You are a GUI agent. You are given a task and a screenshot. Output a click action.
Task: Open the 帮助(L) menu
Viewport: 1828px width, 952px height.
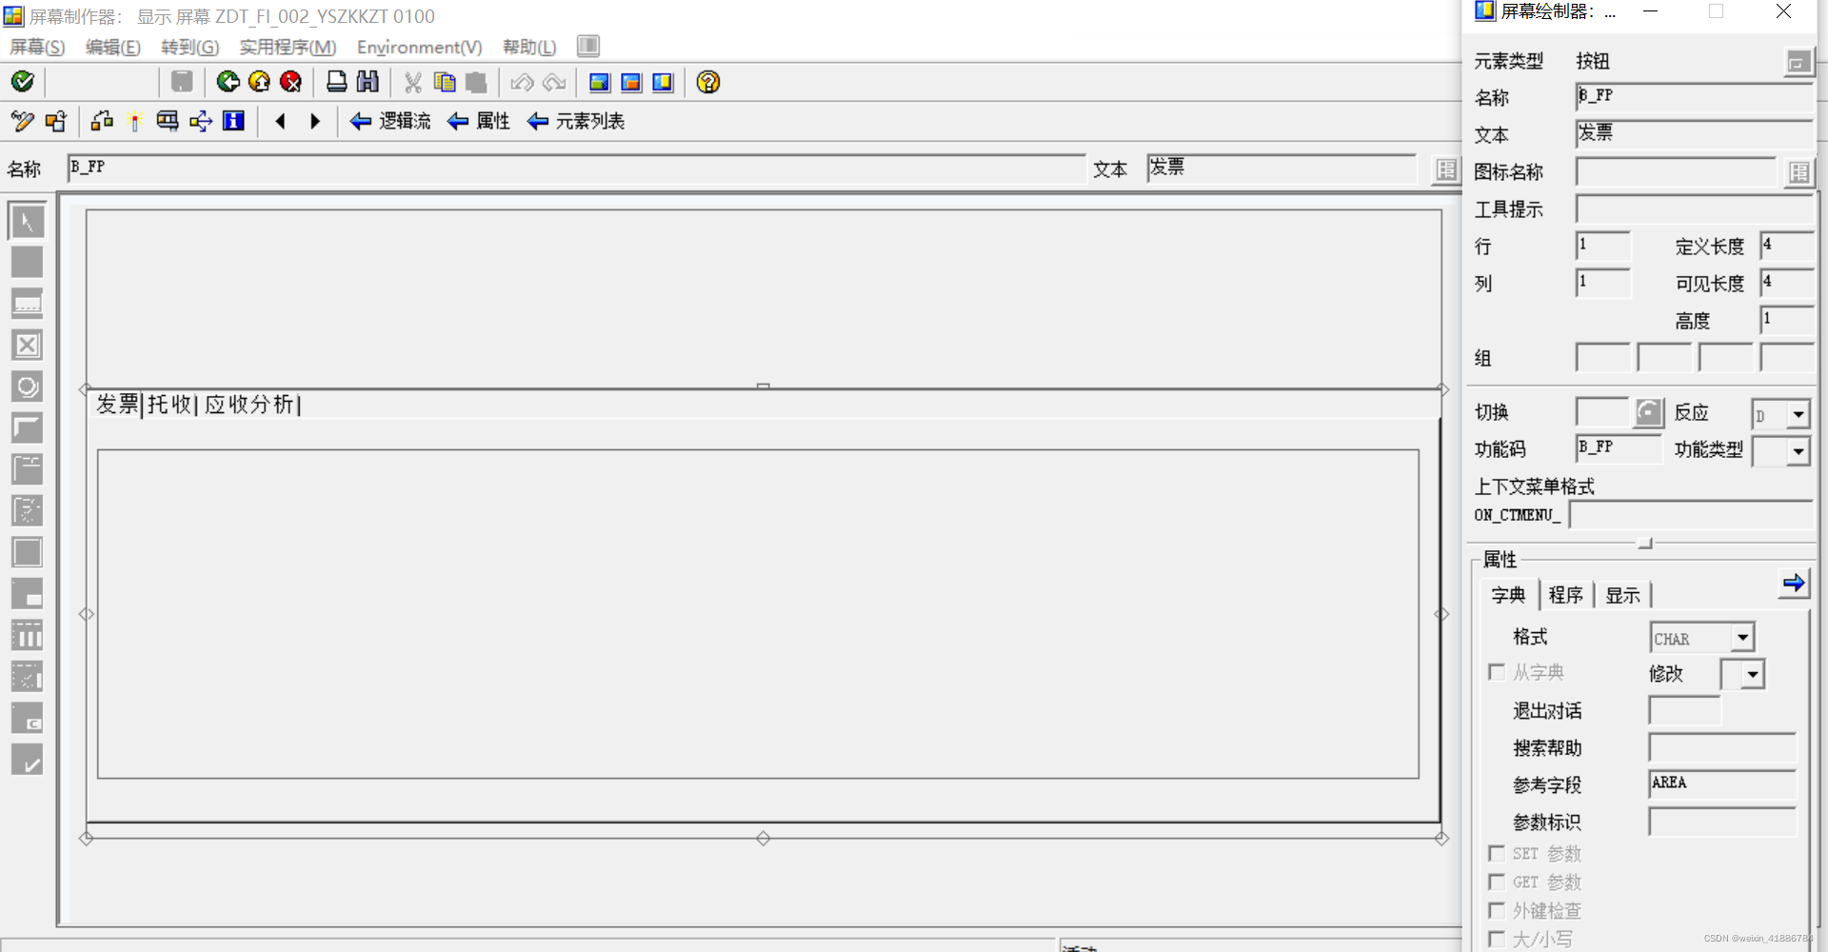[529, 47]
